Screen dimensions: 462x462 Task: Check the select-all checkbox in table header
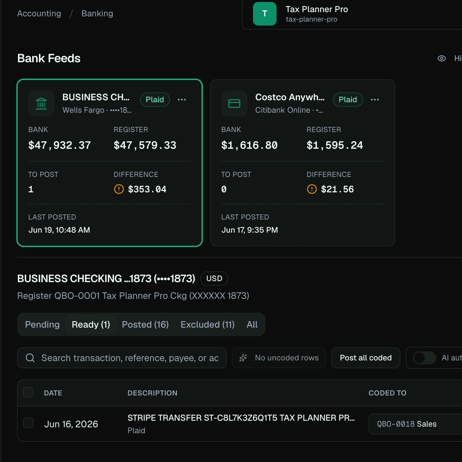[x=28, y=392]
